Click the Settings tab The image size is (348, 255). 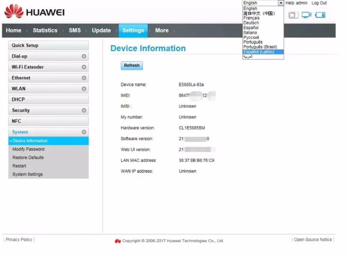(133, 30)
